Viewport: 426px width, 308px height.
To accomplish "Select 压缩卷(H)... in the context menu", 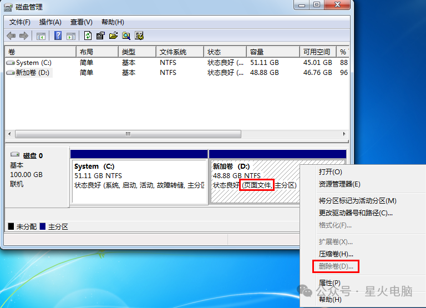I will pyautogui.click(x=336, y=254).
